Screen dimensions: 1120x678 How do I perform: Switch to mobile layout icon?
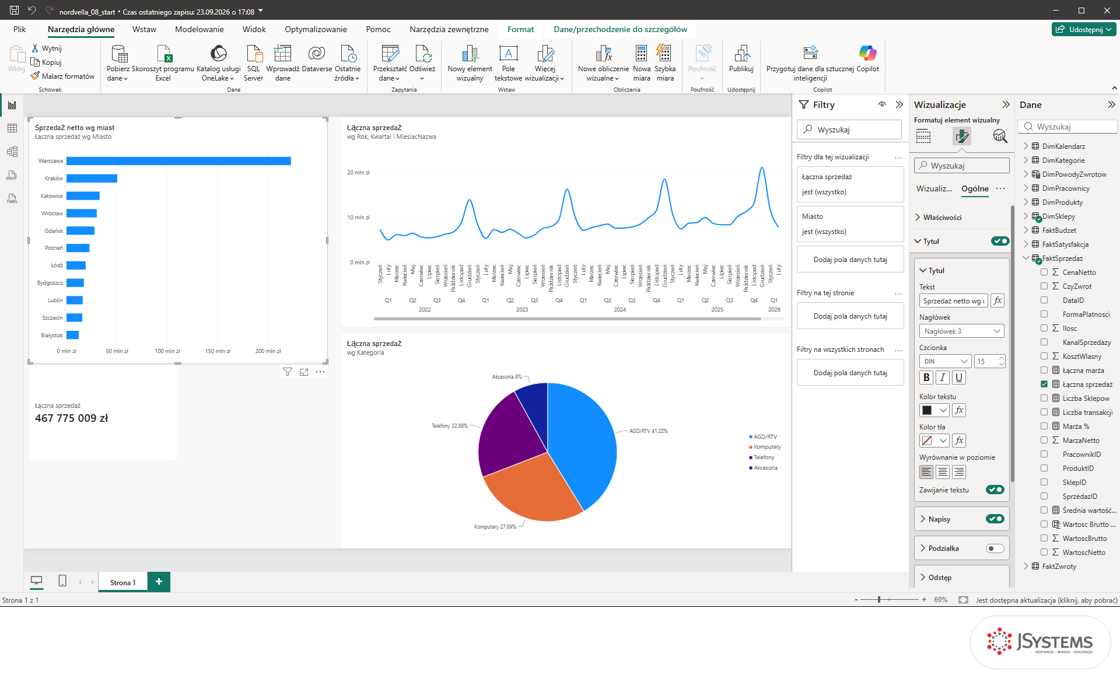[x=62, y=581]
